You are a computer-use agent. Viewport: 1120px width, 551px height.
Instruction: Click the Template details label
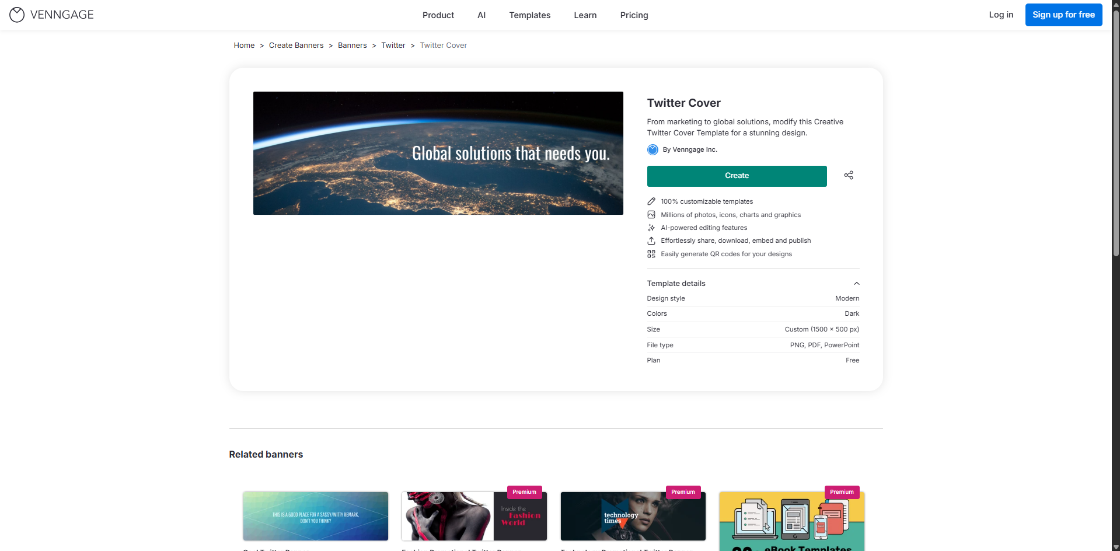click(676, 283)
